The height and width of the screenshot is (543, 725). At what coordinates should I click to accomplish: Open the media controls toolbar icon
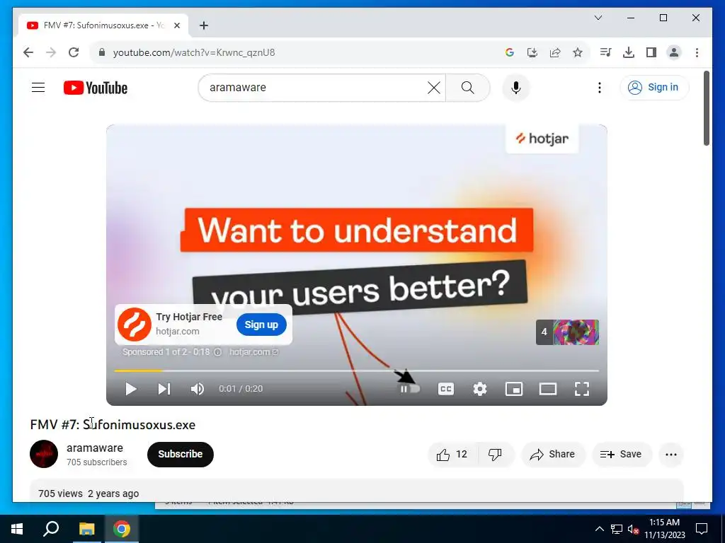[x=606, y=52]
